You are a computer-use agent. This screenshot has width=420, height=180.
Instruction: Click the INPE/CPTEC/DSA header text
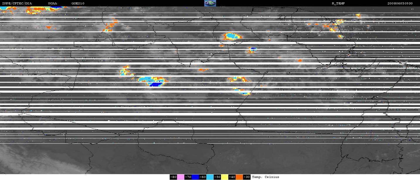click(17, 4)
